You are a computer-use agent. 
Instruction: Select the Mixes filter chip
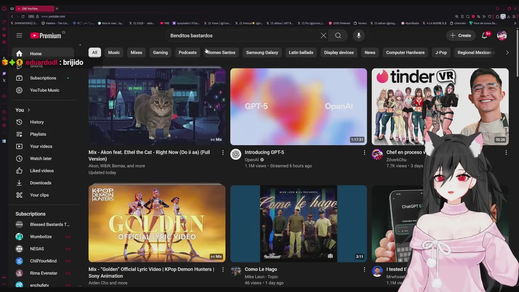(x=136, y=52)
